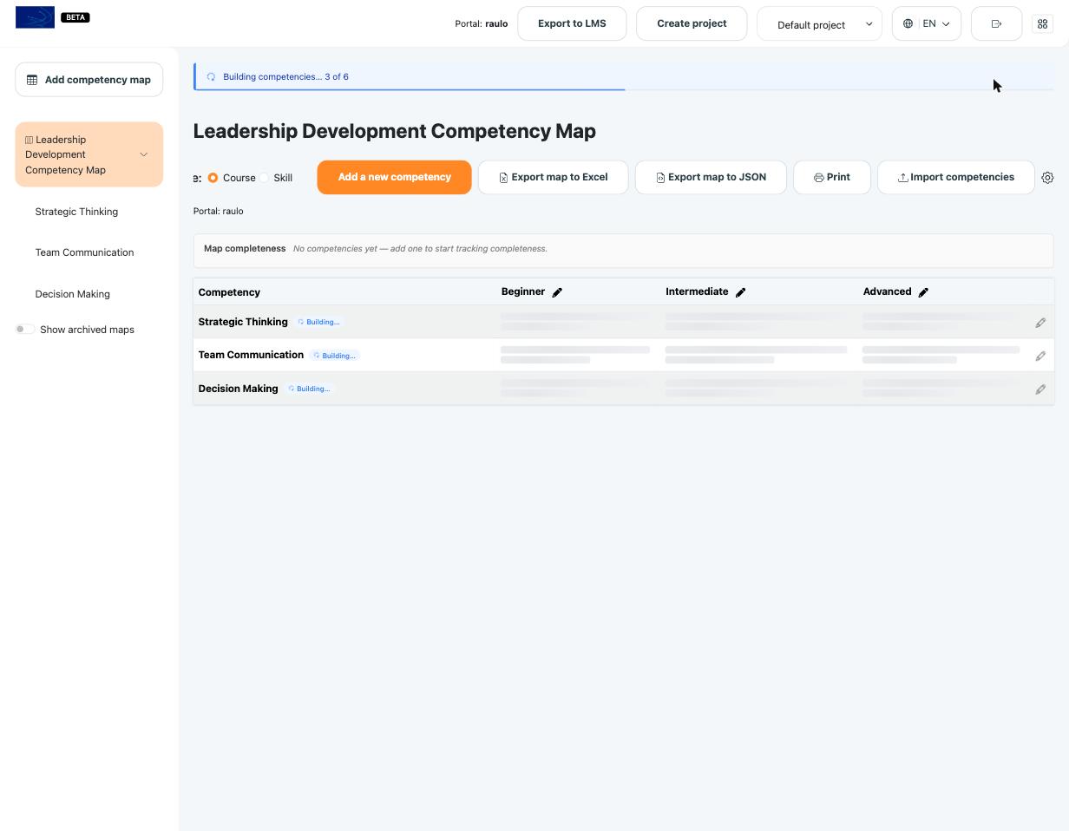Open the EN language selector

click(x=926, y=23)
